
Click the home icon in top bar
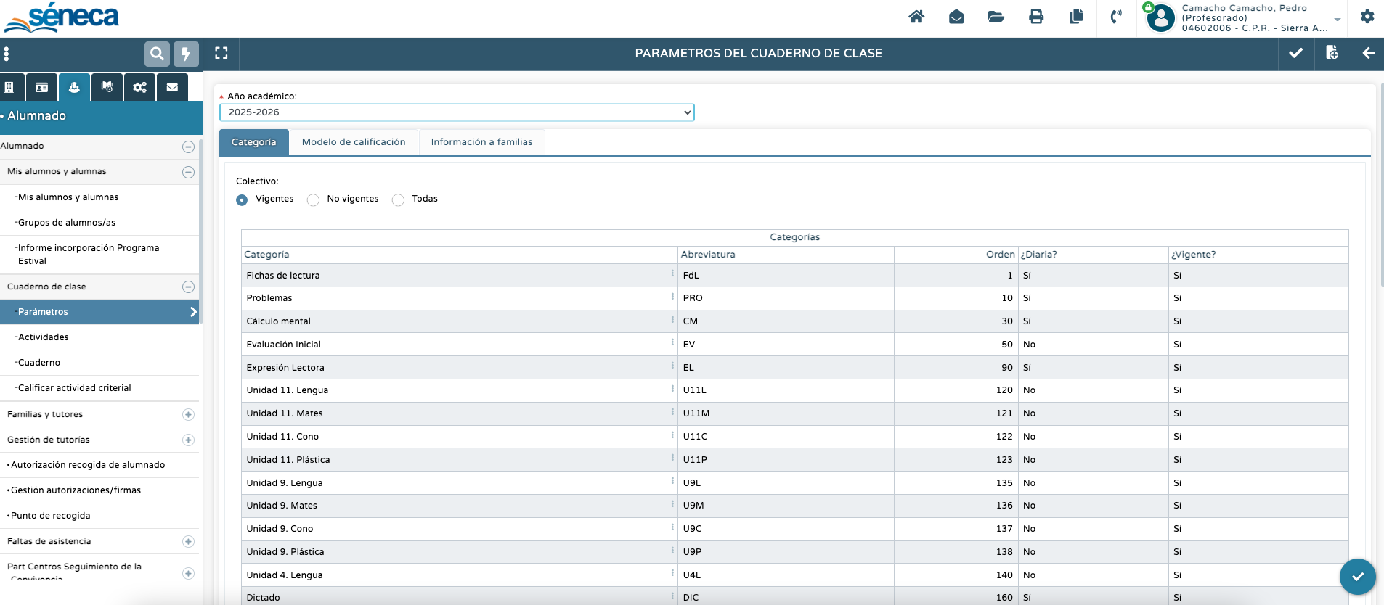click(916, 17)
